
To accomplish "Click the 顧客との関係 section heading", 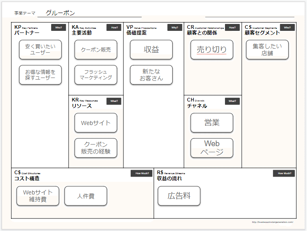I will coord(202,33).
